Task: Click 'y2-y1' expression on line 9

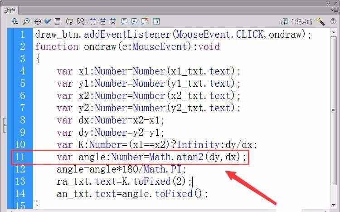Action: 146,133
